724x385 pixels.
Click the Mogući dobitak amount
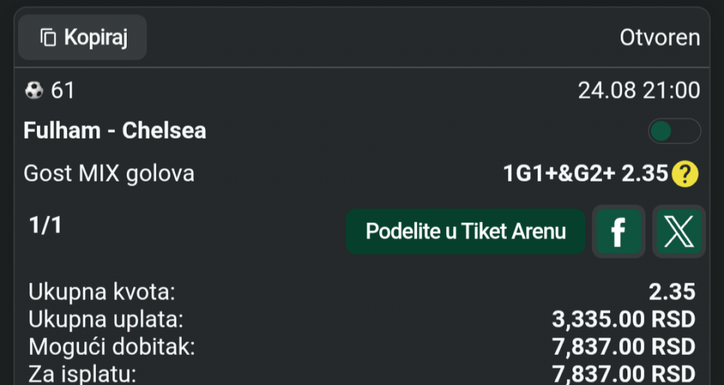(x=624, y=347)
